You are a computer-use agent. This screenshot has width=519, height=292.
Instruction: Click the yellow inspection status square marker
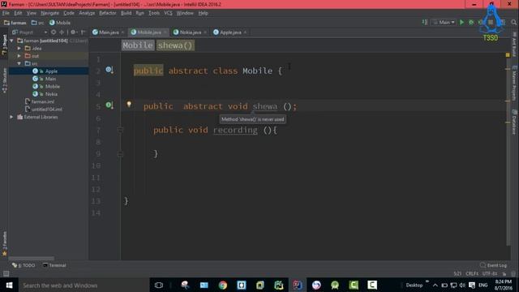[x=508, y=55]
